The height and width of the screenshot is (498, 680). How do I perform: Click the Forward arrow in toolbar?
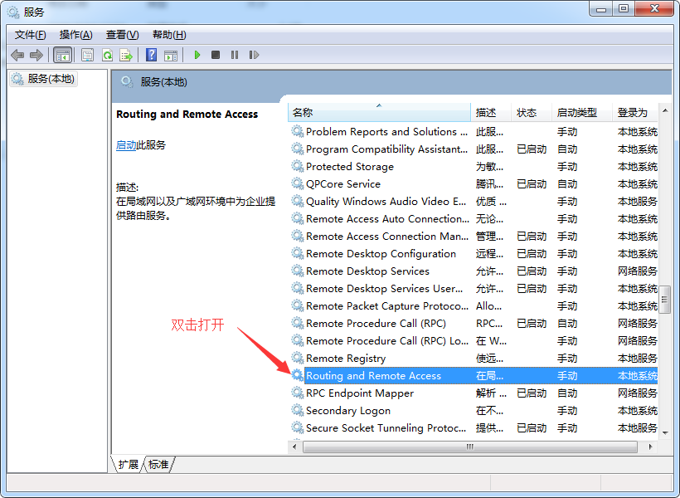coord(36,55)
